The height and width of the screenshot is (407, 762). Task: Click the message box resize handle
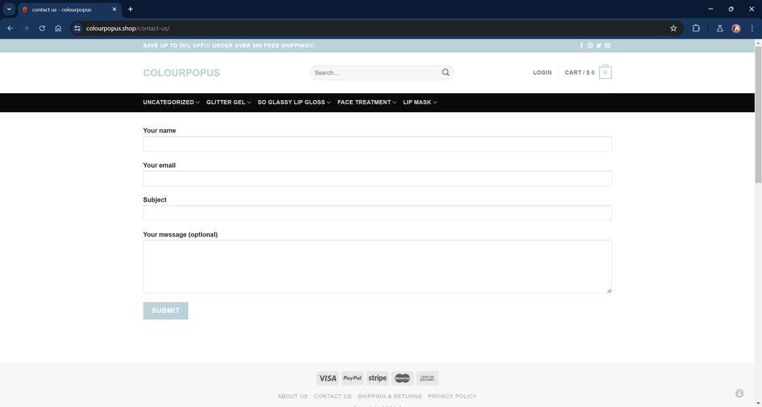click(x=609, y=291)
